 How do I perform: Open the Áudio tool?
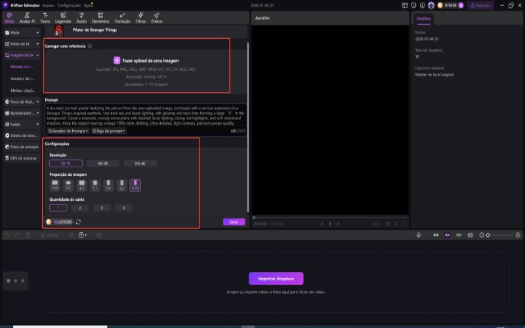81,18
